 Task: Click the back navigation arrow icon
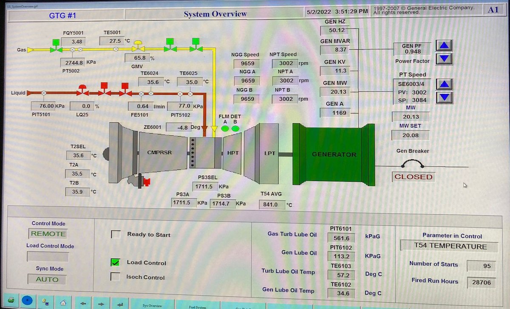pyautogui.click(x=83, y=303)
